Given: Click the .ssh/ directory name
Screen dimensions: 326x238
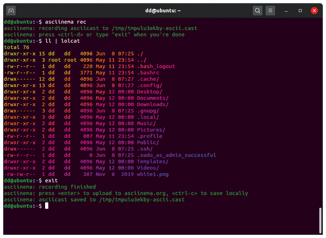Looking at the screenshot, I should point(145,149).
